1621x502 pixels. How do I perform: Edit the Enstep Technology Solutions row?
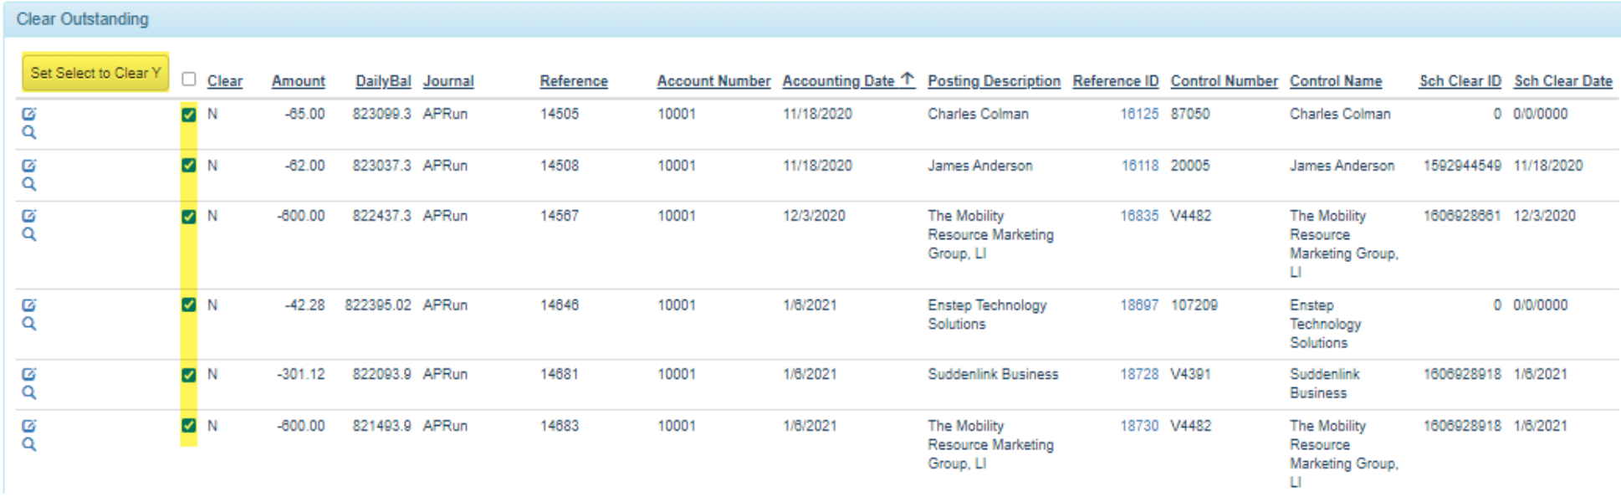[x=29, y=305]
